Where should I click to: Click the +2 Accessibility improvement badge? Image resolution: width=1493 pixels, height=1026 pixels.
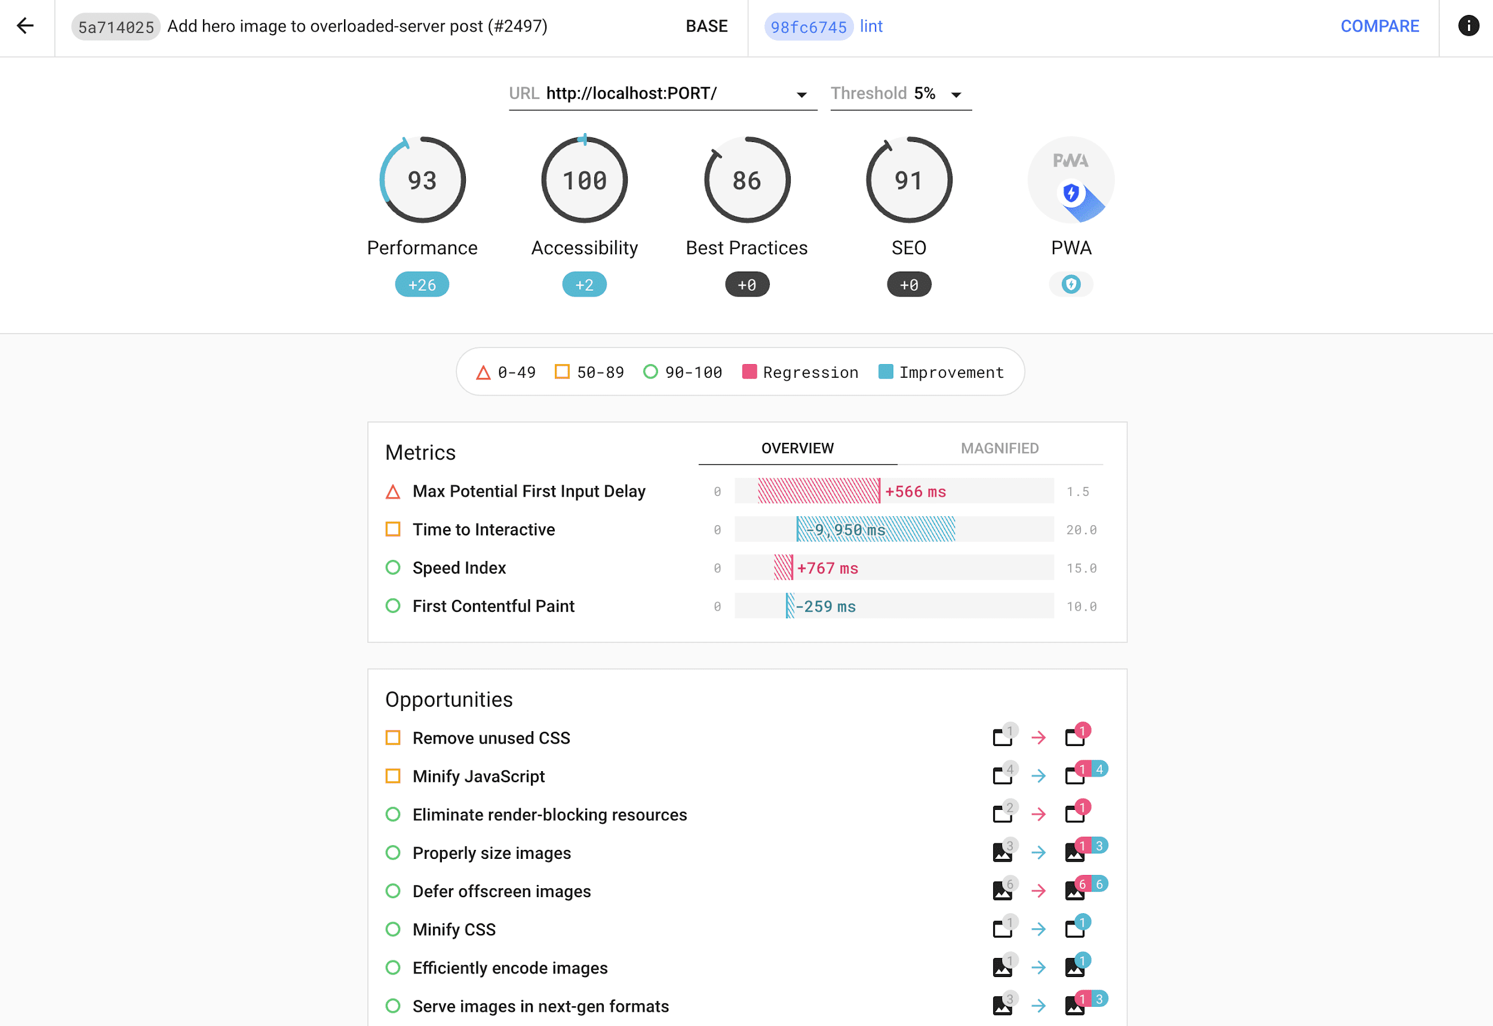[x=584, y=285]
